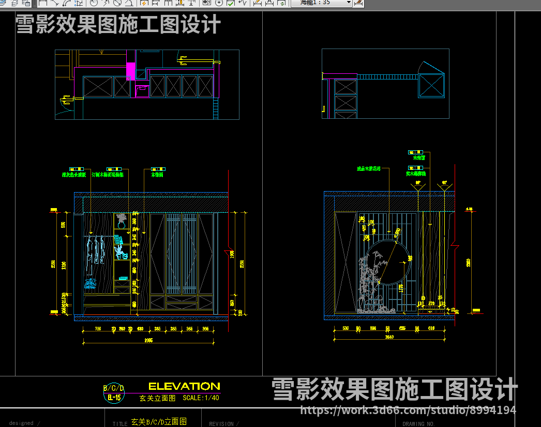Select the Aligned dimension tool

tap(54, 3)
